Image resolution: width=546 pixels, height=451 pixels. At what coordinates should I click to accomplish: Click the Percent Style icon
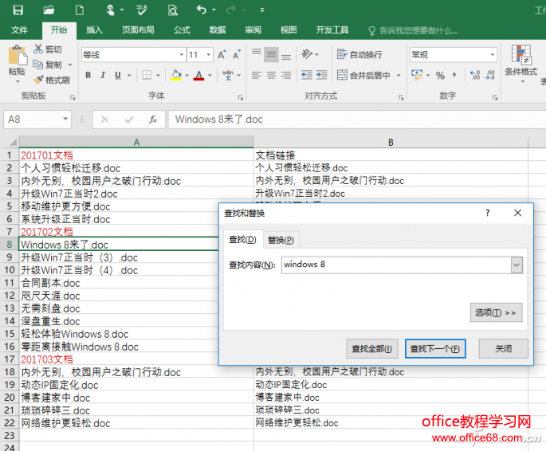coord(439,76)
